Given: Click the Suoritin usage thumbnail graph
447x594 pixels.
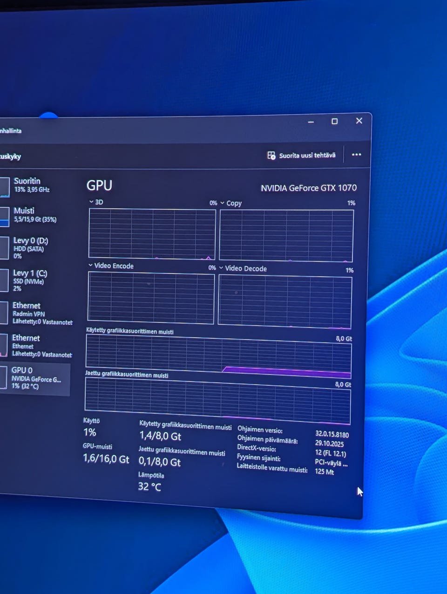Looking at the screenshot, I should point(4,187).
